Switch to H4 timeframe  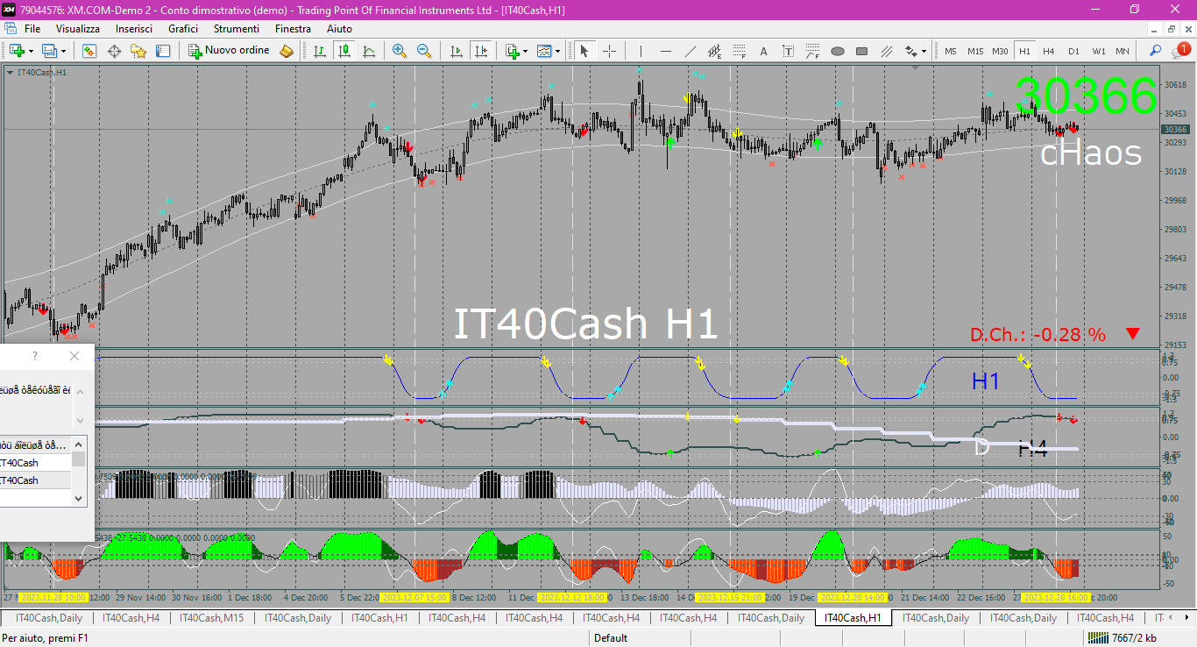(x=1049, y=51)
